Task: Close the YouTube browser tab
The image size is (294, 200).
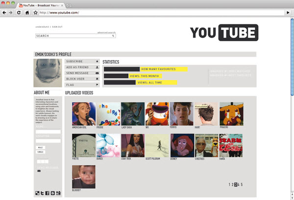Action: (x=62, y=5)
